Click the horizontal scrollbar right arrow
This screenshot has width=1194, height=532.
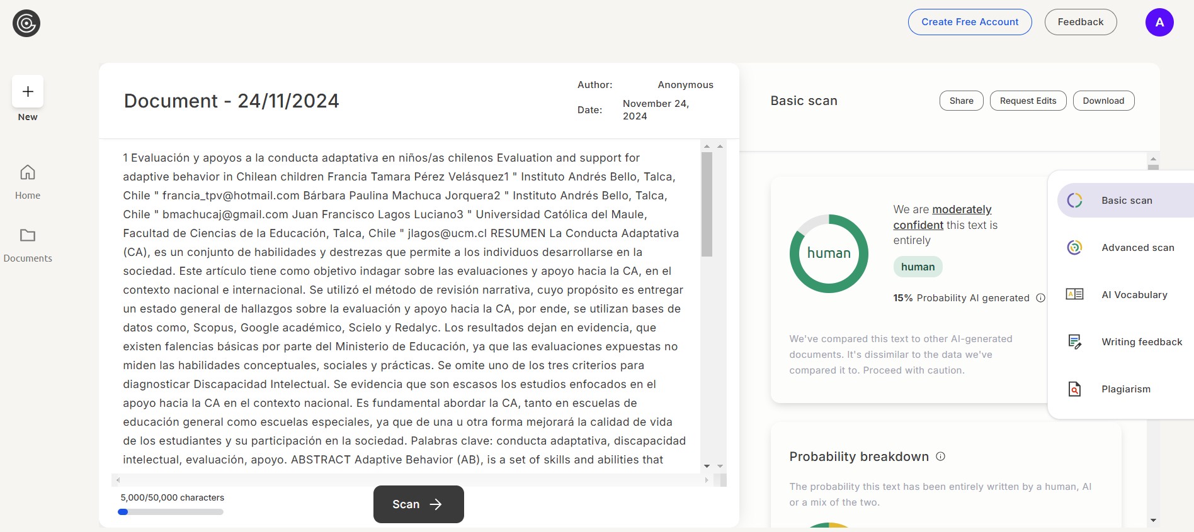[707, 480]
